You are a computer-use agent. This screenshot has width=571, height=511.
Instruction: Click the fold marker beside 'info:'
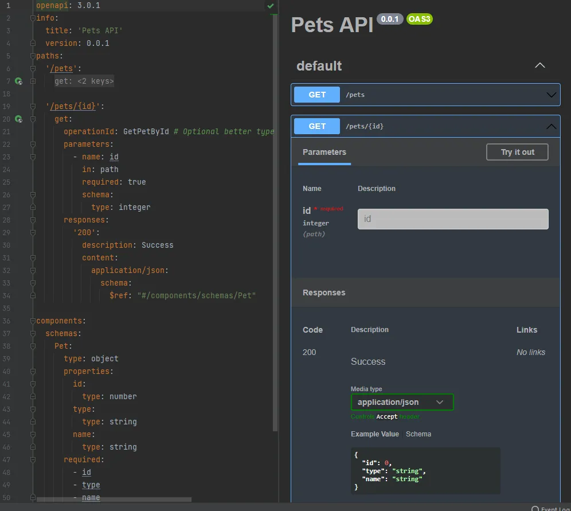33,18
